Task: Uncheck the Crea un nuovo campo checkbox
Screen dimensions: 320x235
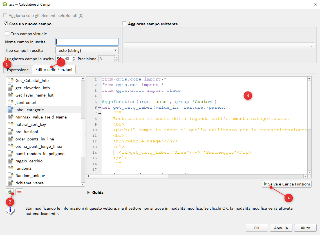Action: (6, 24)
